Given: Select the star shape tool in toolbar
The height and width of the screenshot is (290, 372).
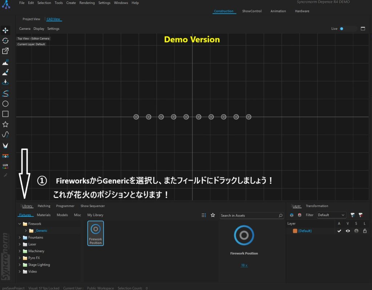Looking at the screenshot, I should click(x=5, y=124).
